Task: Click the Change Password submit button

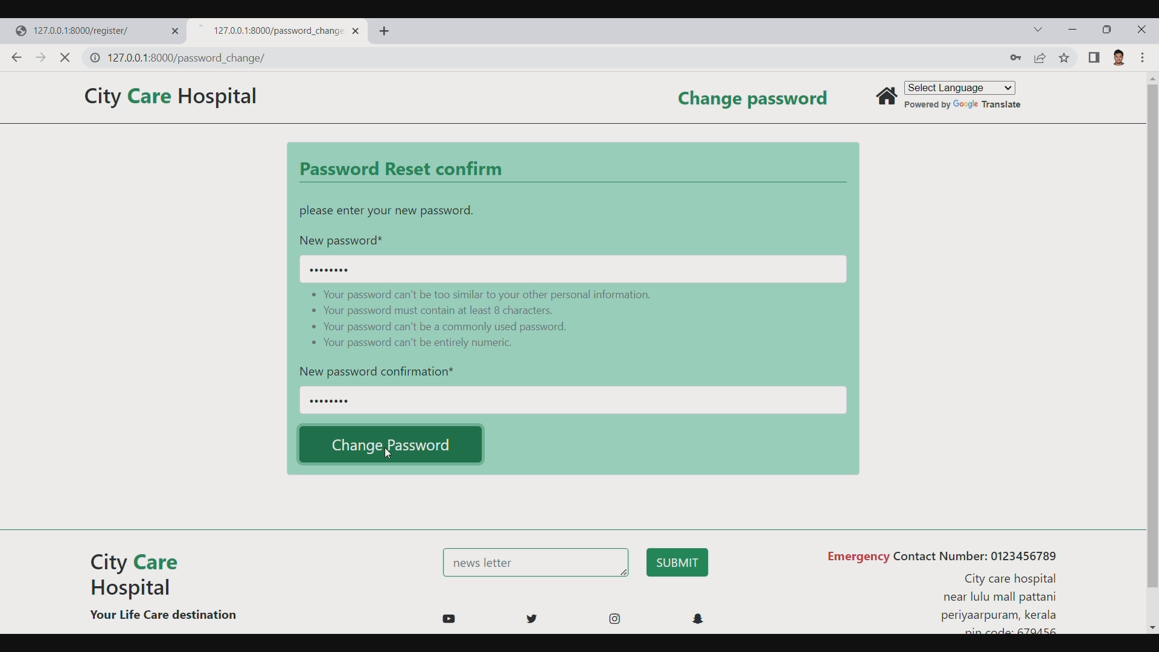Action: pyautogui.click(x=391, y=445)
